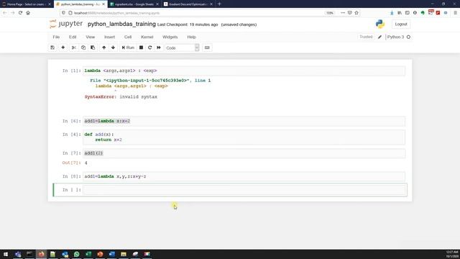
Task: Open Microsoft Teams from the taskbar
Action: 18,254
